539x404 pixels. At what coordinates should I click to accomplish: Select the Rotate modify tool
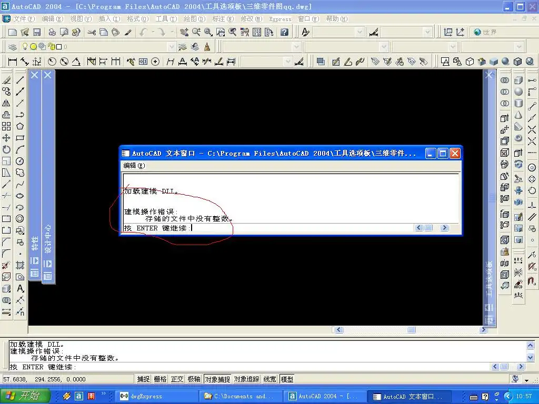click(6, 149)
